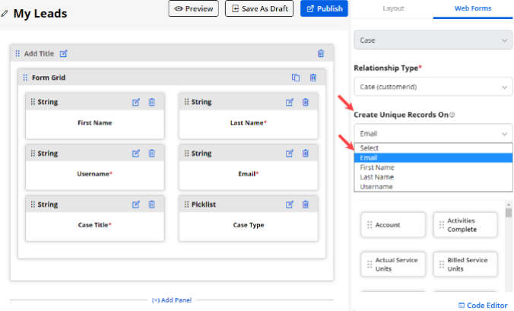Delete the Last Name field
514x311 pixels.
click(x=305, y=102)
